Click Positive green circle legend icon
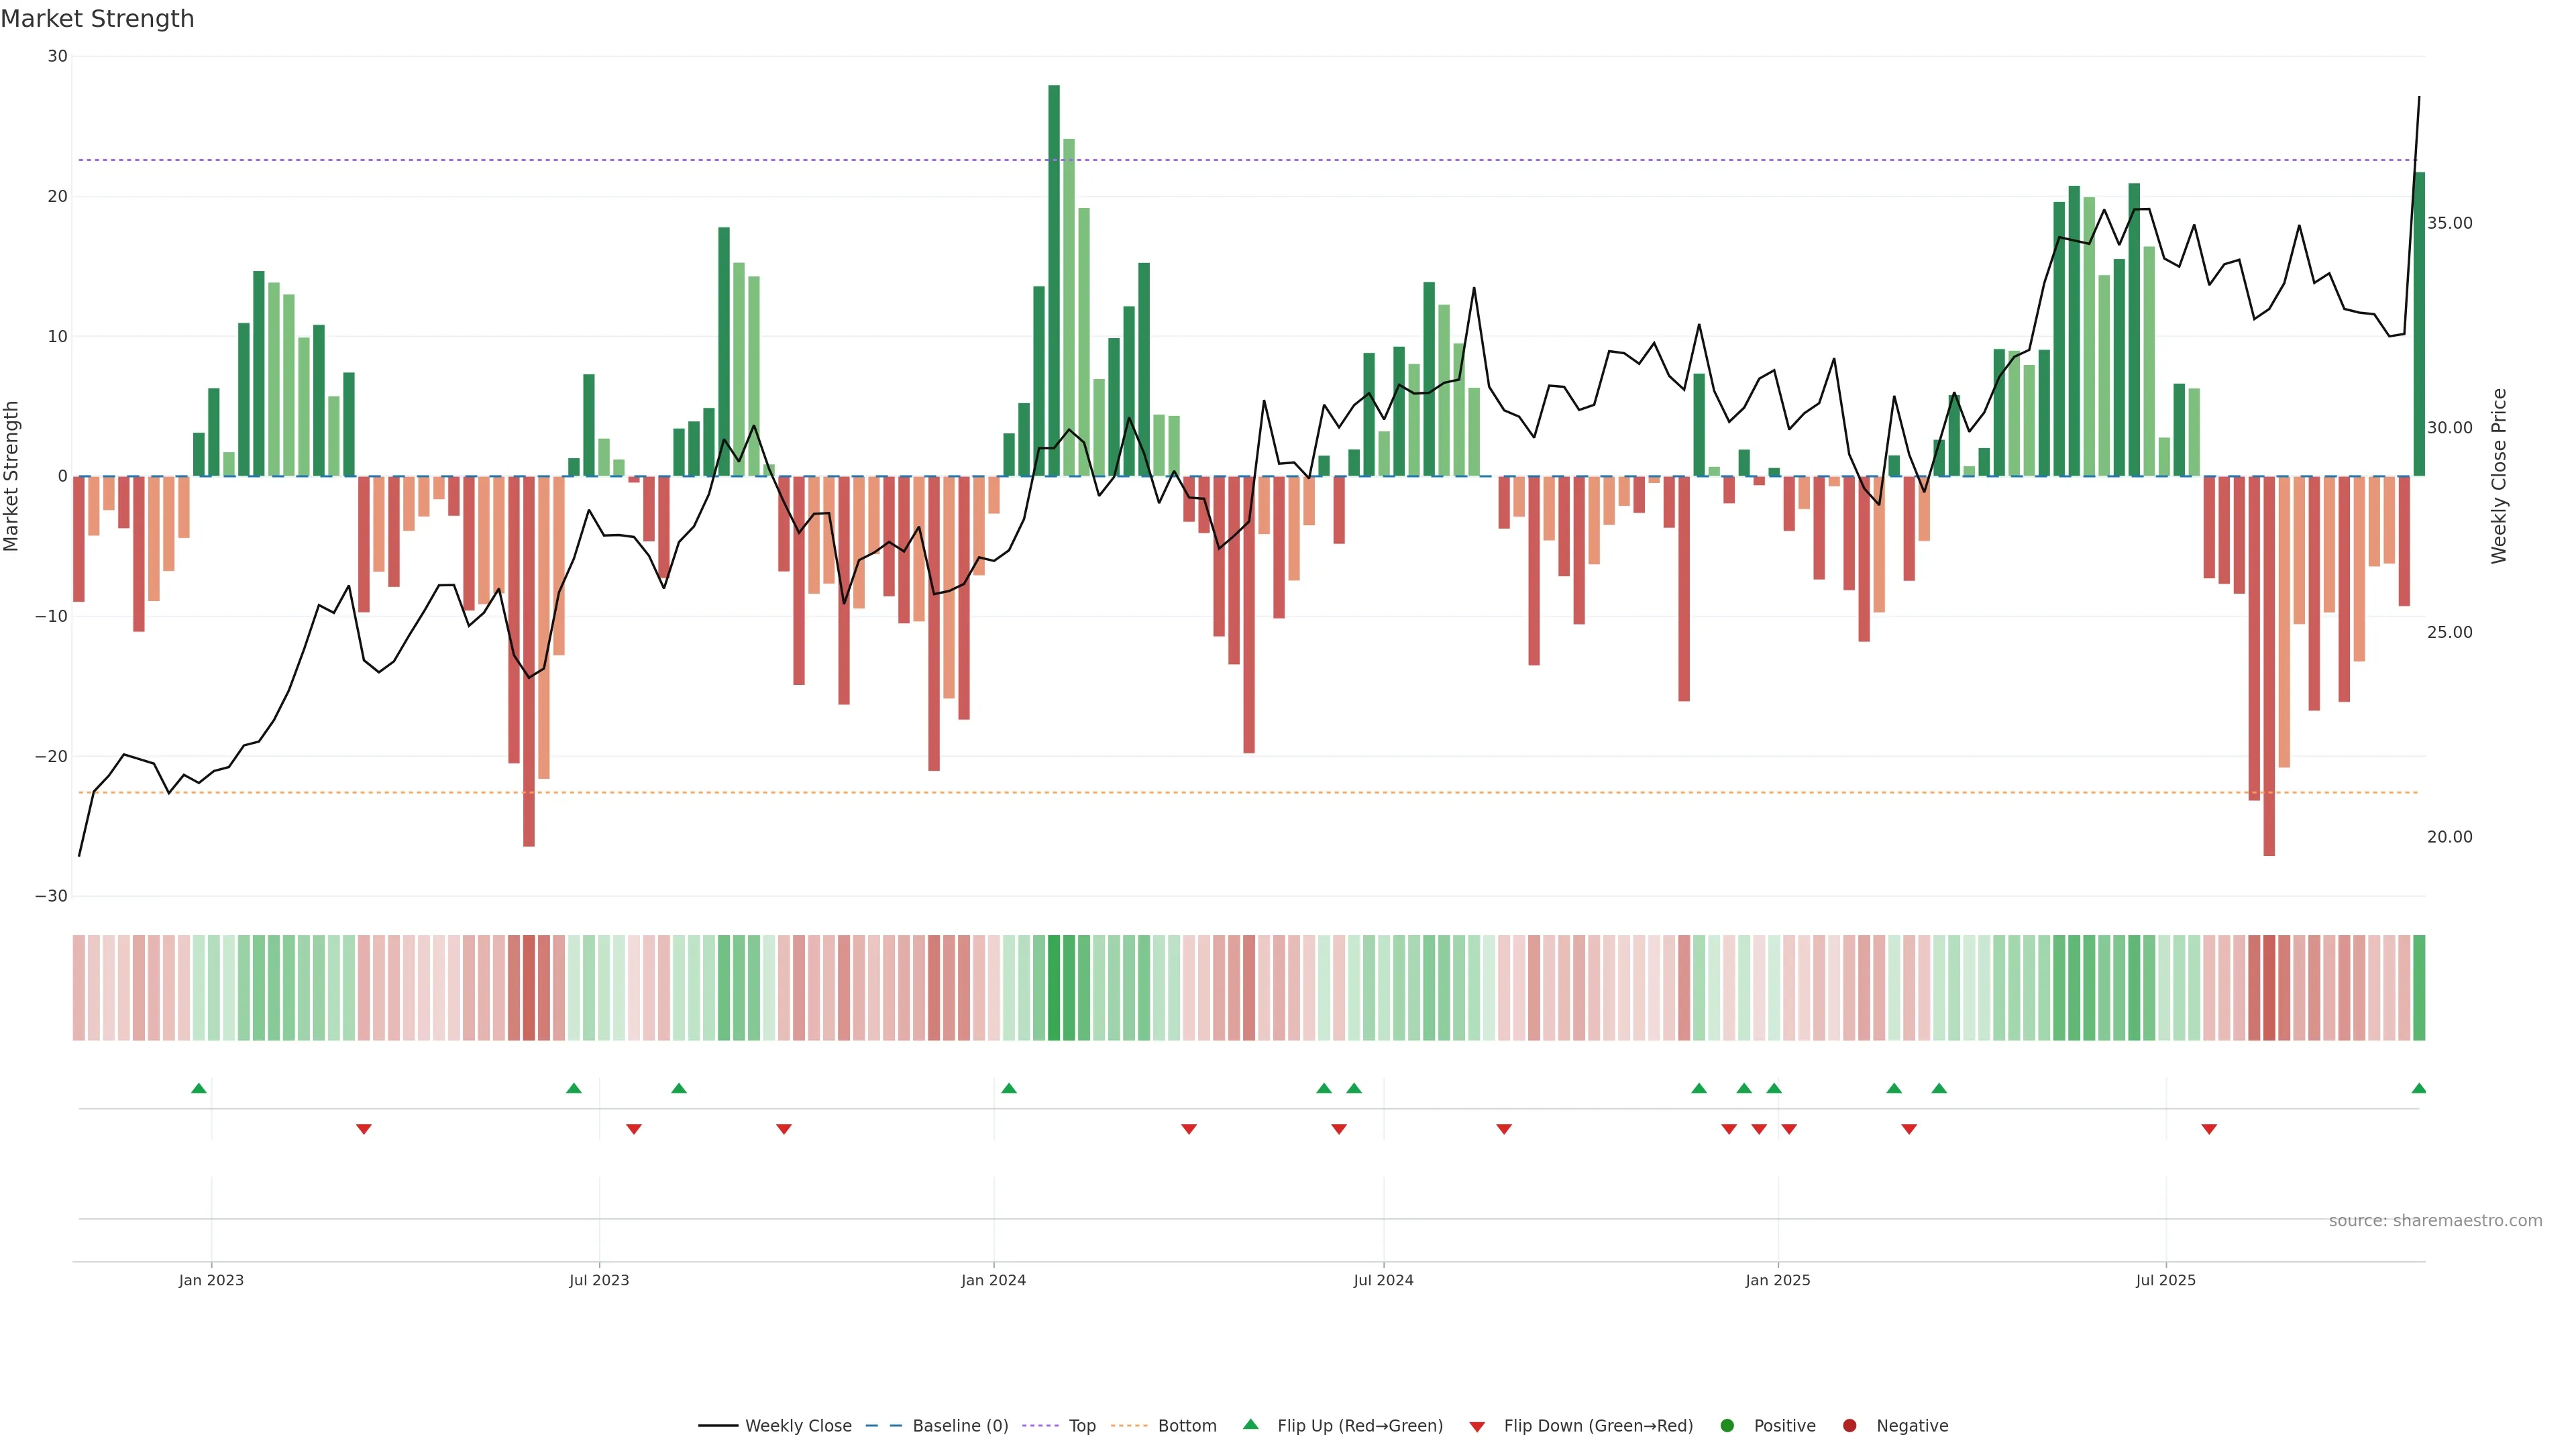Viewport: 2576px width, 1449px height. [1727, 1426]
